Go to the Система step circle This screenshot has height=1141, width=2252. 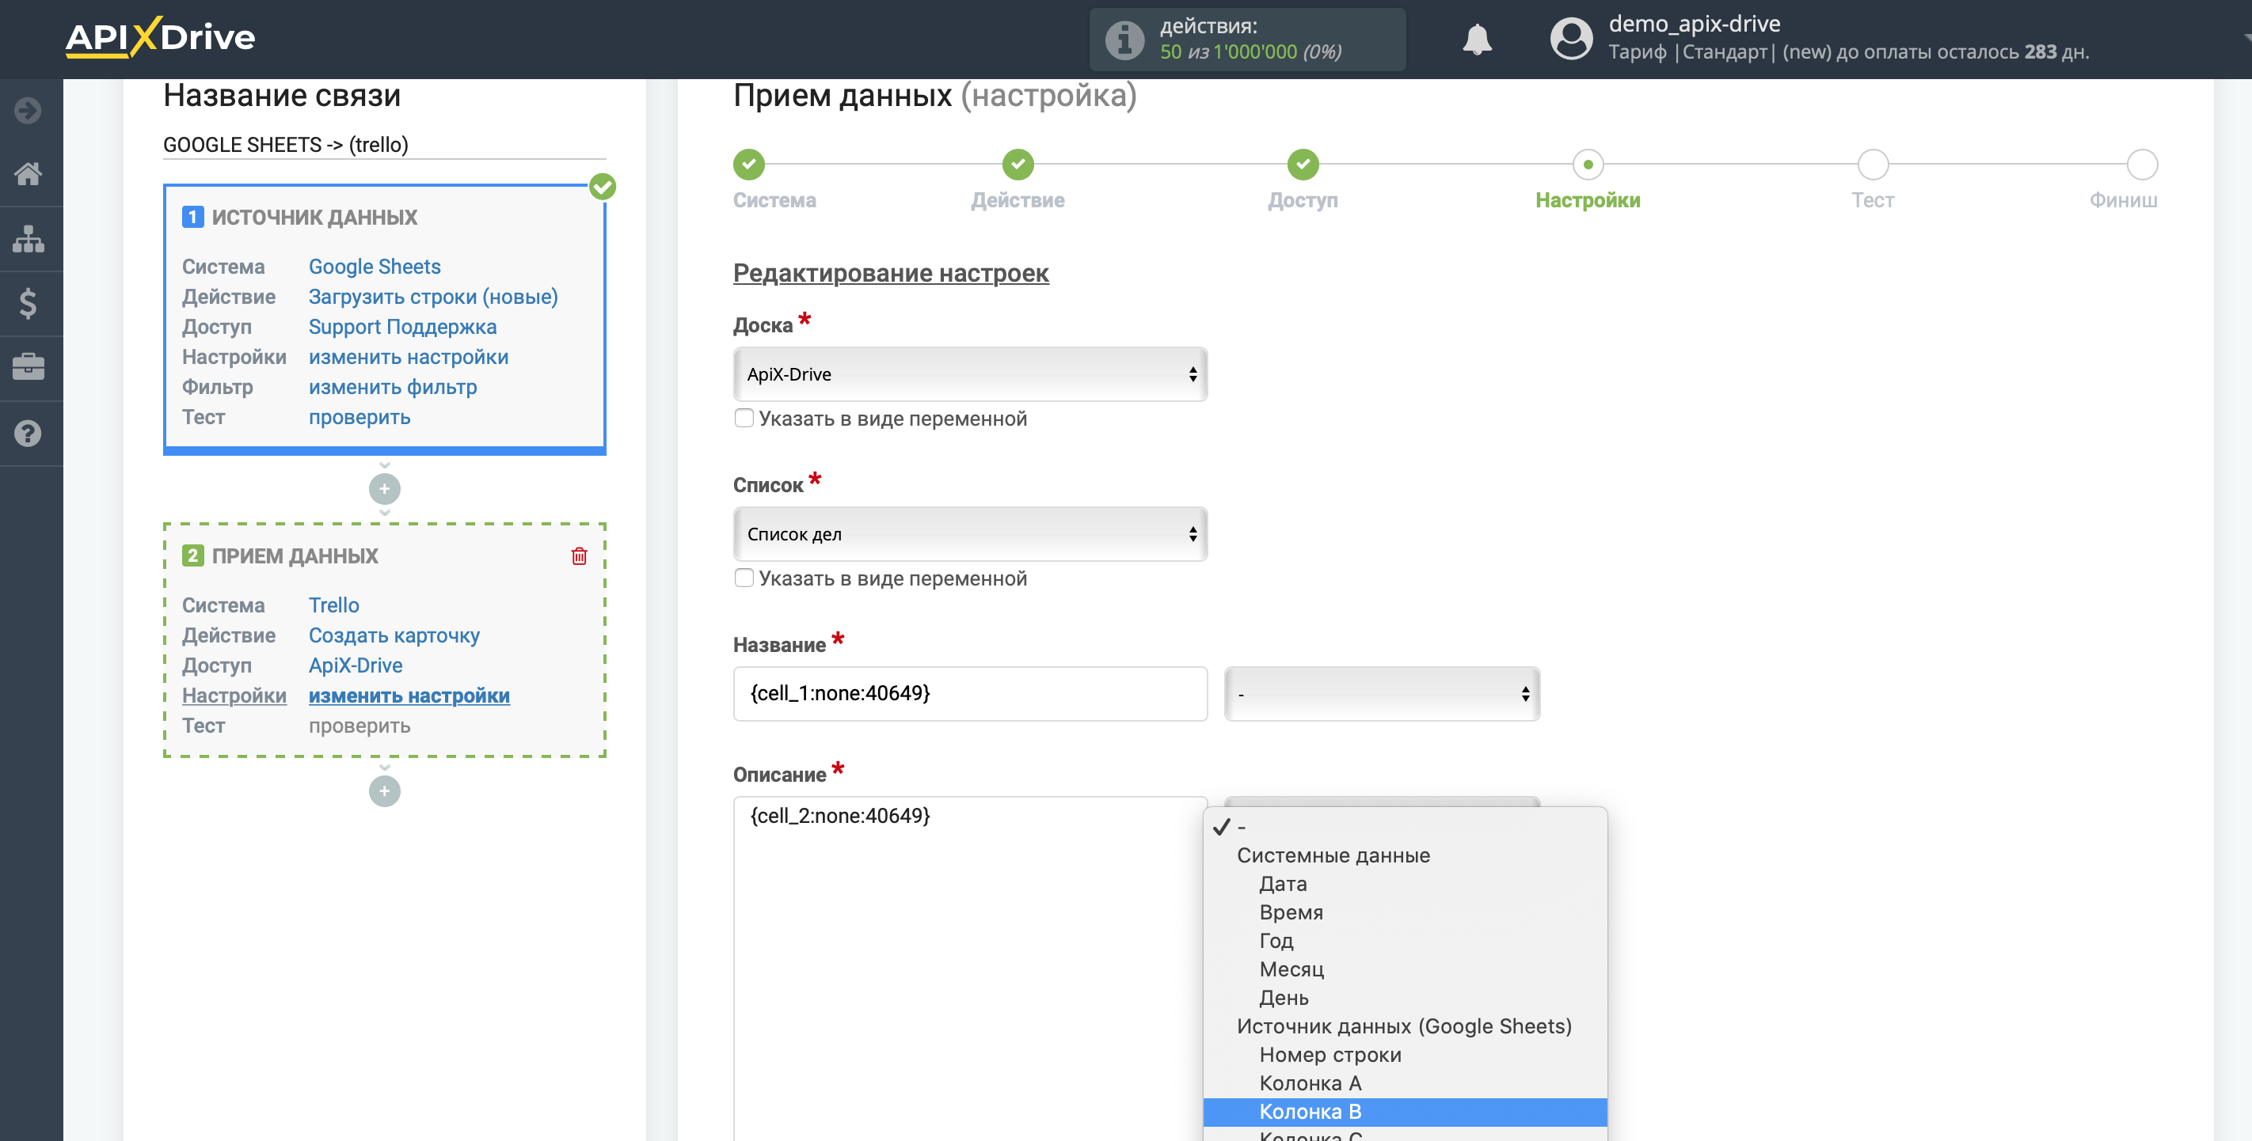748,165
